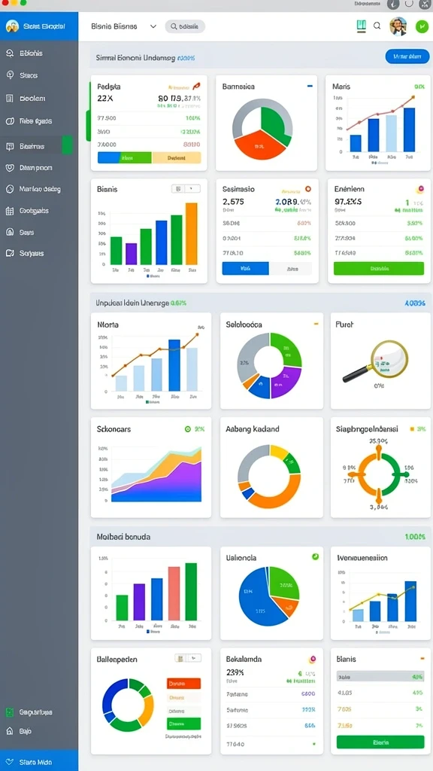Click the search field in the top bar
The width and height of the screenshot is (433, 771).
pyautogui.click(x=185, y=26)
